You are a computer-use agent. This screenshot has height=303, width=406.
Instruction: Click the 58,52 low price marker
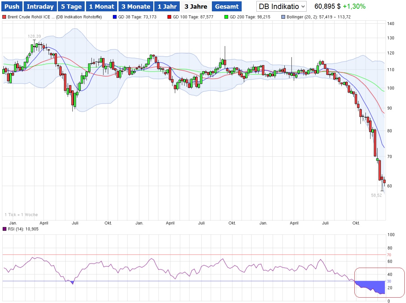pyautogui.click(x=376, y=195)
